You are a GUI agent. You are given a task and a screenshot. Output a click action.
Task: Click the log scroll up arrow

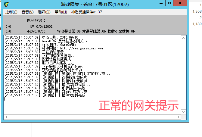point(183,38)
